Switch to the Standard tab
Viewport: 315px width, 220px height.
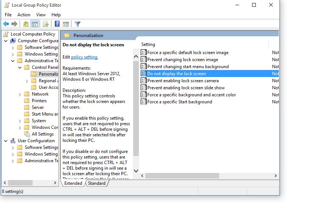click(x=97, y=183)
